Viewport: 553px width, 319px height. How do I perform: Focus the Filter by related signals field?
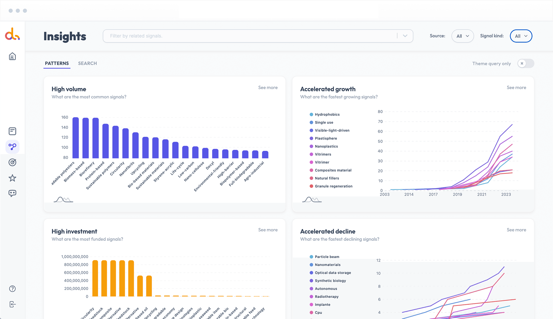[258, 36]
